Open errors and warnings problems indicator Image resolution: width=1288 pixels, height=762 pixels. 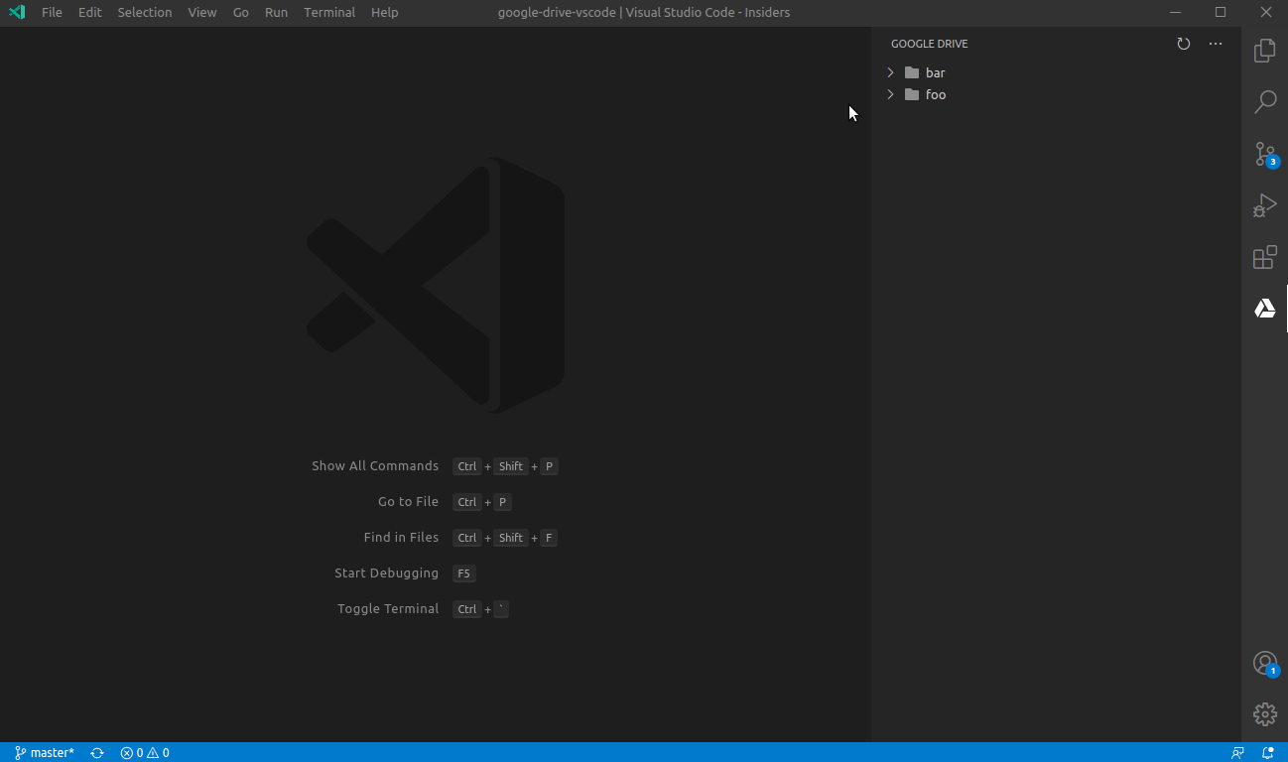[x=145, y=753]
